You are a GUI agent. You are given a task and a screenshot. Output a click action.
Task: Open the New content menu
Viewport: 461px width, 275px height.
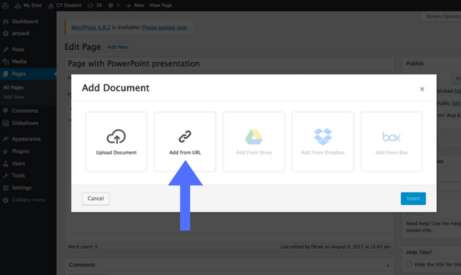point(136,5)
